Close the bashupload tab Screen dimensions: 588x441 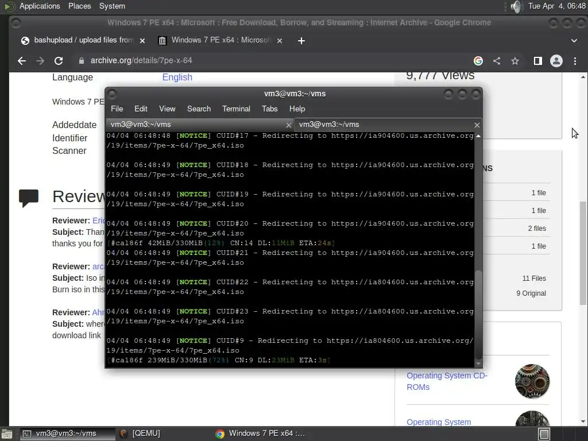click(142, 41)
